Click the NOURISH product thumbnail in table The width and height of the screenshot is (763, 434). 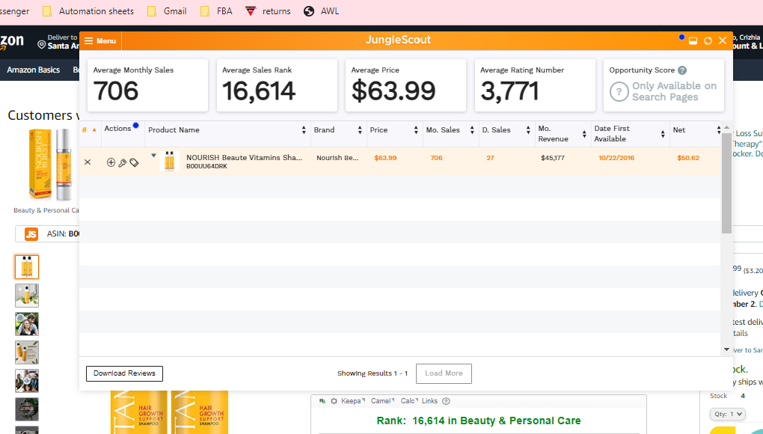tap(169, 161)
